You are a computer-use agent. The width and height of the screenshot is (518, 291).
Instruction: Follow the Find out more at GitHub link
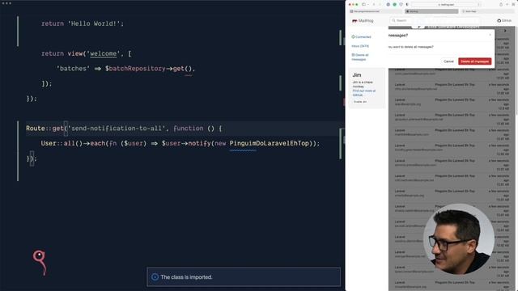pyautogui.click(x=363, y=93)
